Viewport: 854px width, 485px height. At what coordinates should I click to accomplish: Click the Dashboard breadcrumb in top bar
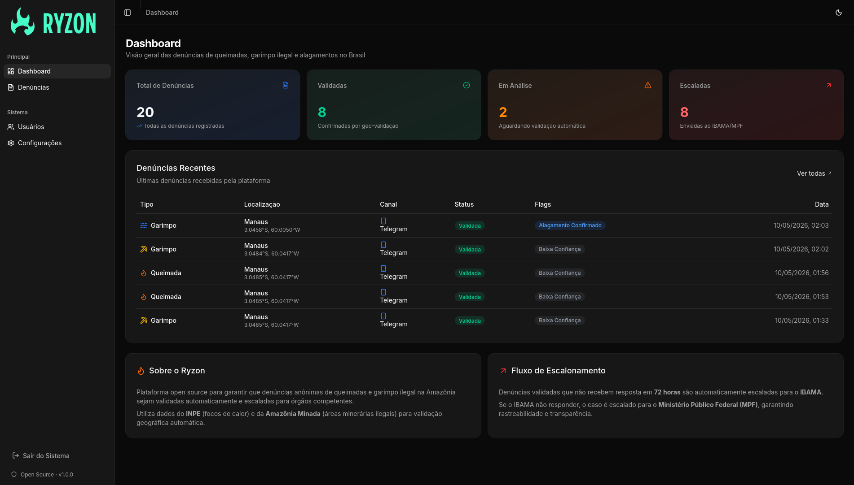(x=162, y=13)
